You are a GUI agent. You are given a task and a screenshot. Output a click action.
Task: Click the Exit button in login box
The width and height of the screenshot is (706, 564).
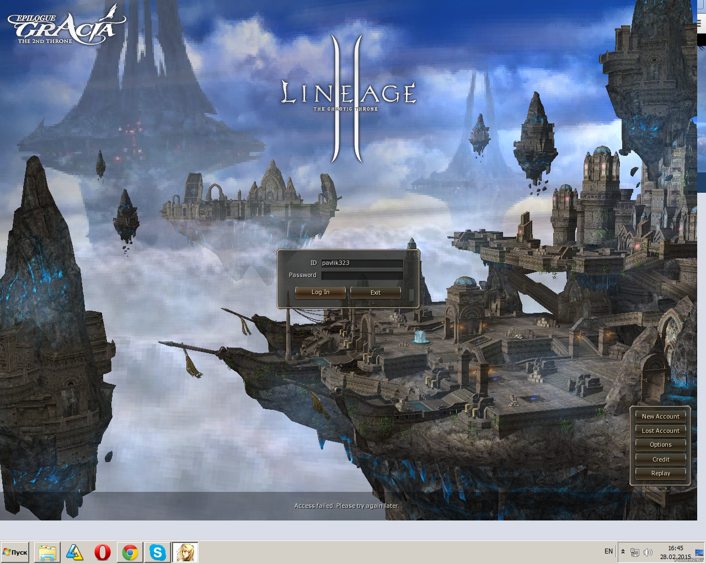point(376,292)
